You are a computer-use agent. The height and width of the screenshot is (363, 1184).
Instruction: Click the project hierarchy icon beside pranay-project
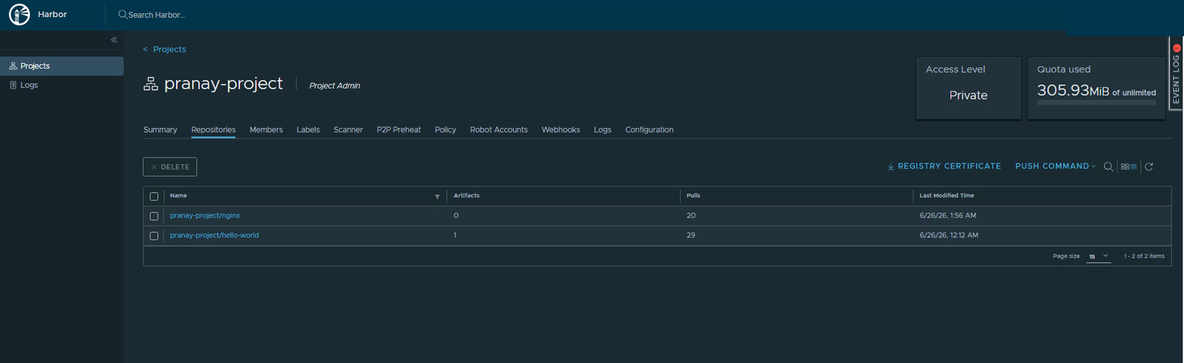point(151,84)
